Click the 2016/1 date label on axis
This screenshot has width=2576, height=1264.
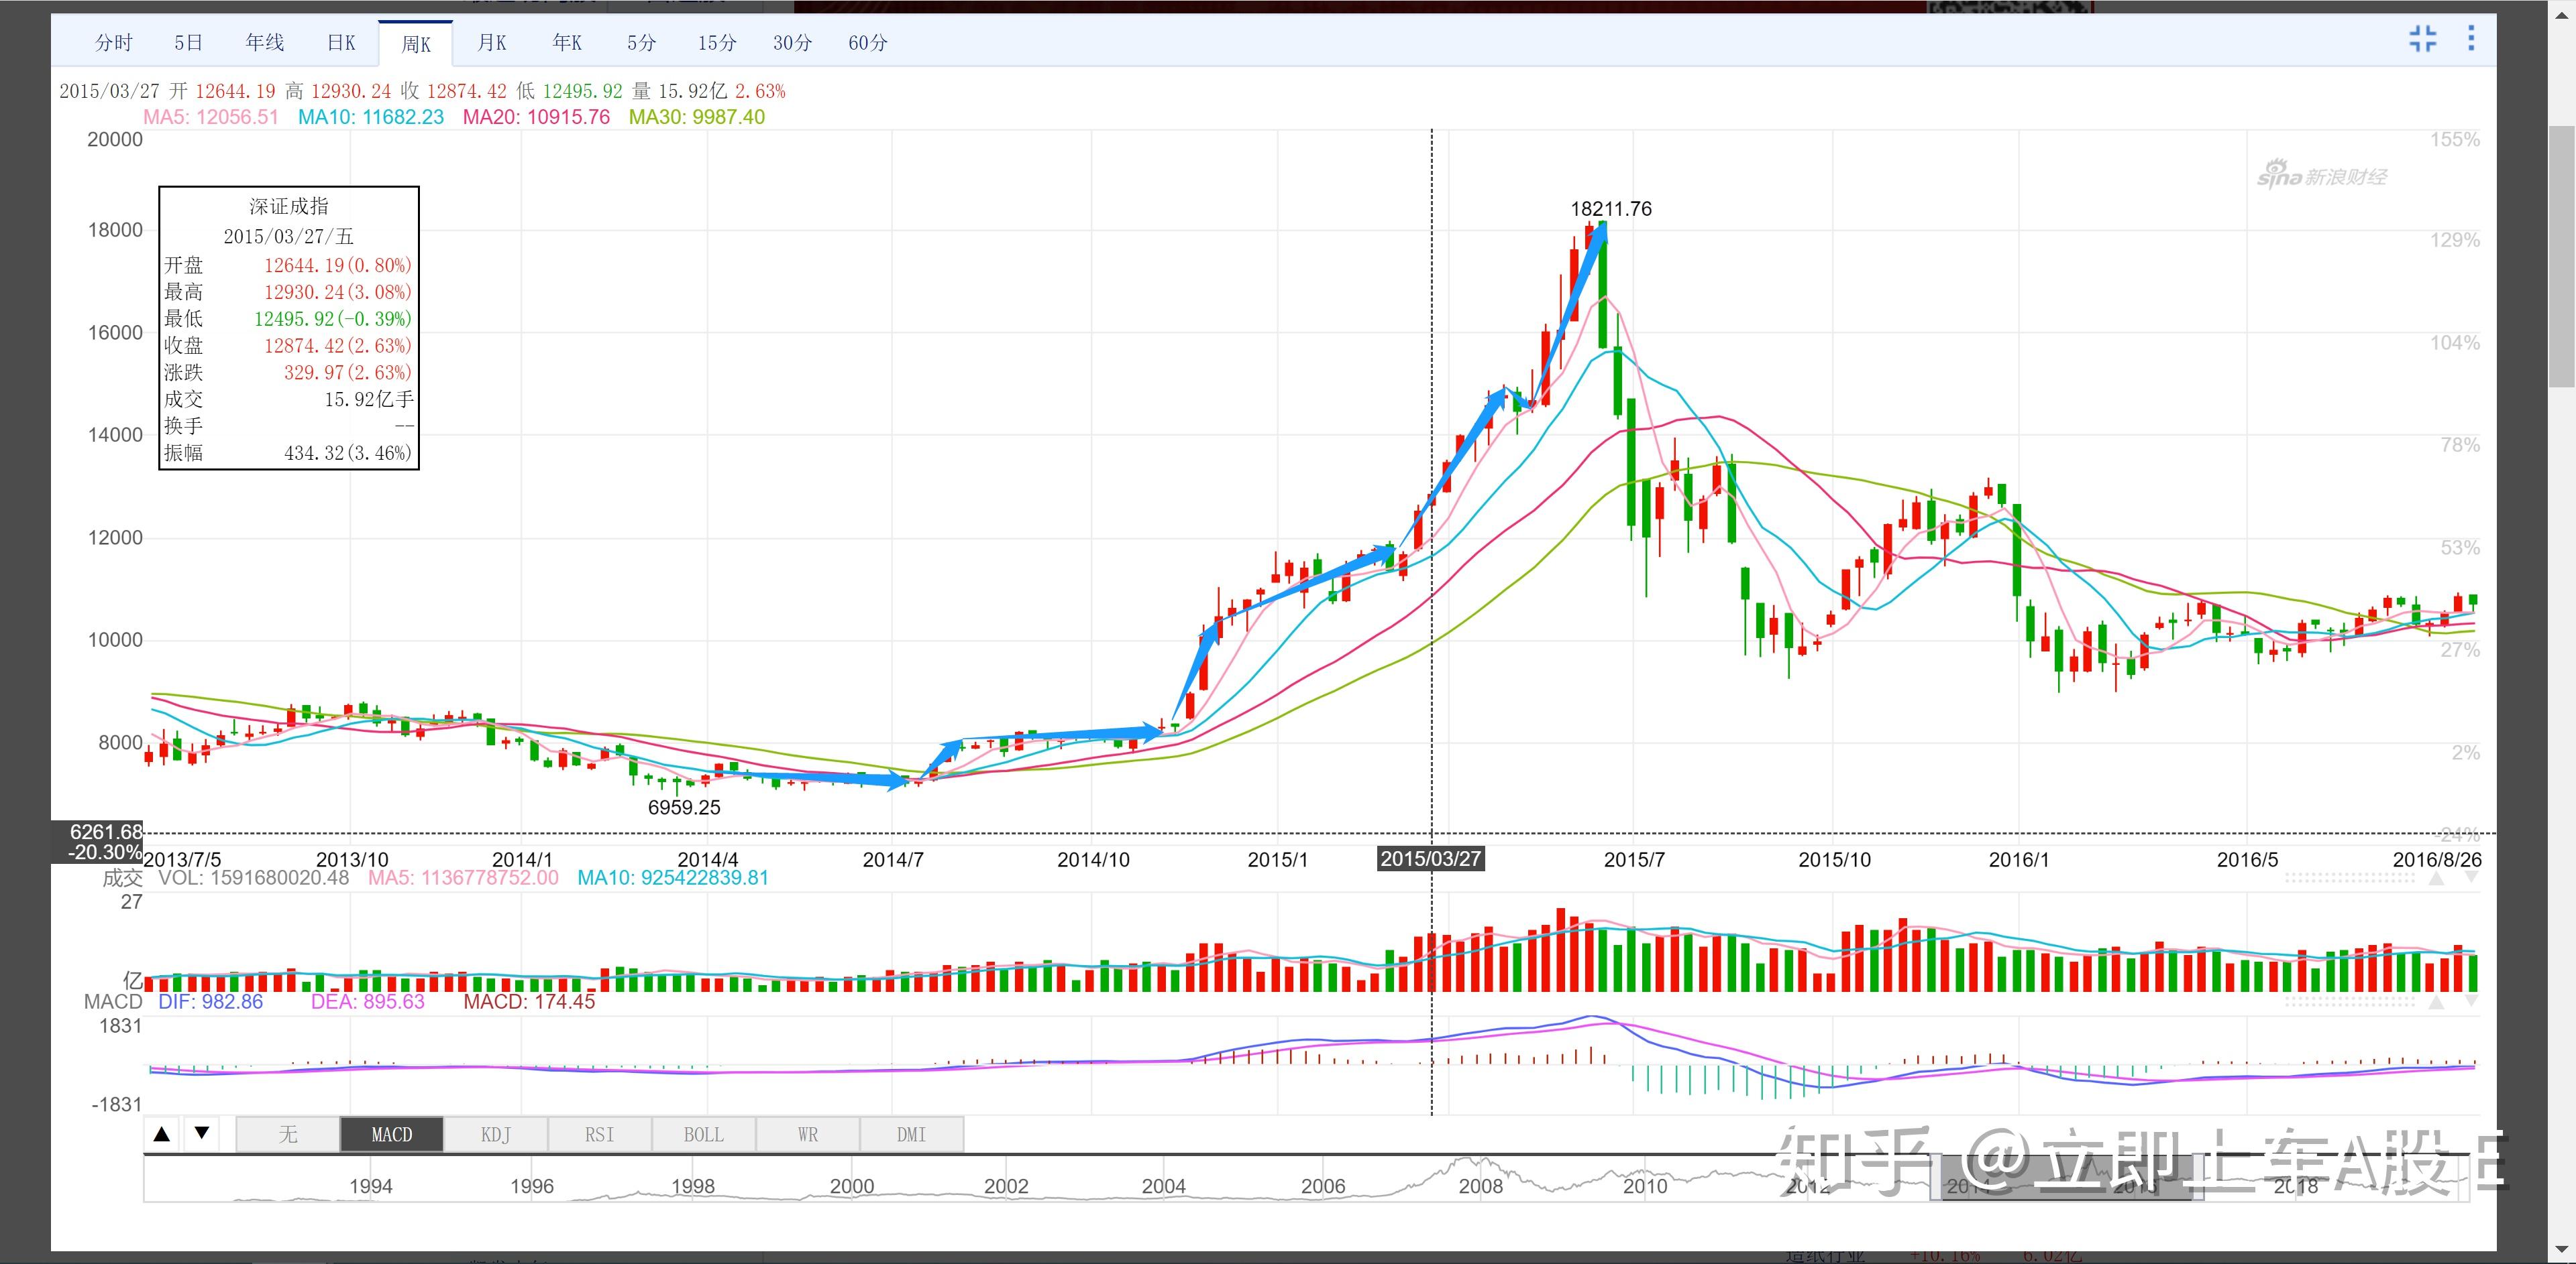coord(2018,859)
